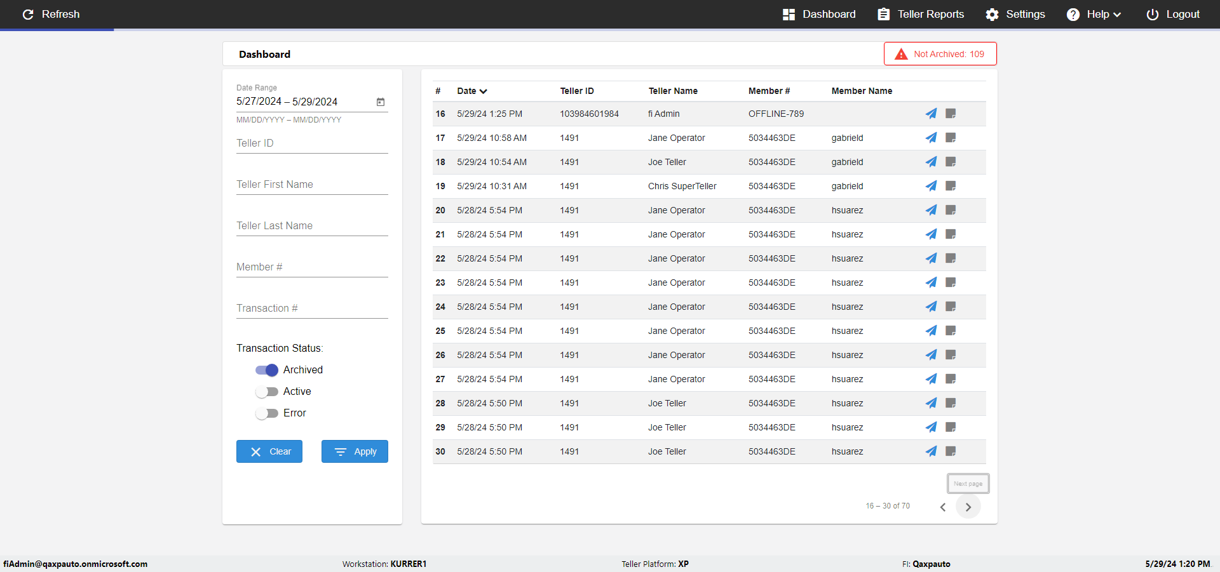Screen dimensions: 1220x572
Task: Go to the next page of results
Action: 968,507
